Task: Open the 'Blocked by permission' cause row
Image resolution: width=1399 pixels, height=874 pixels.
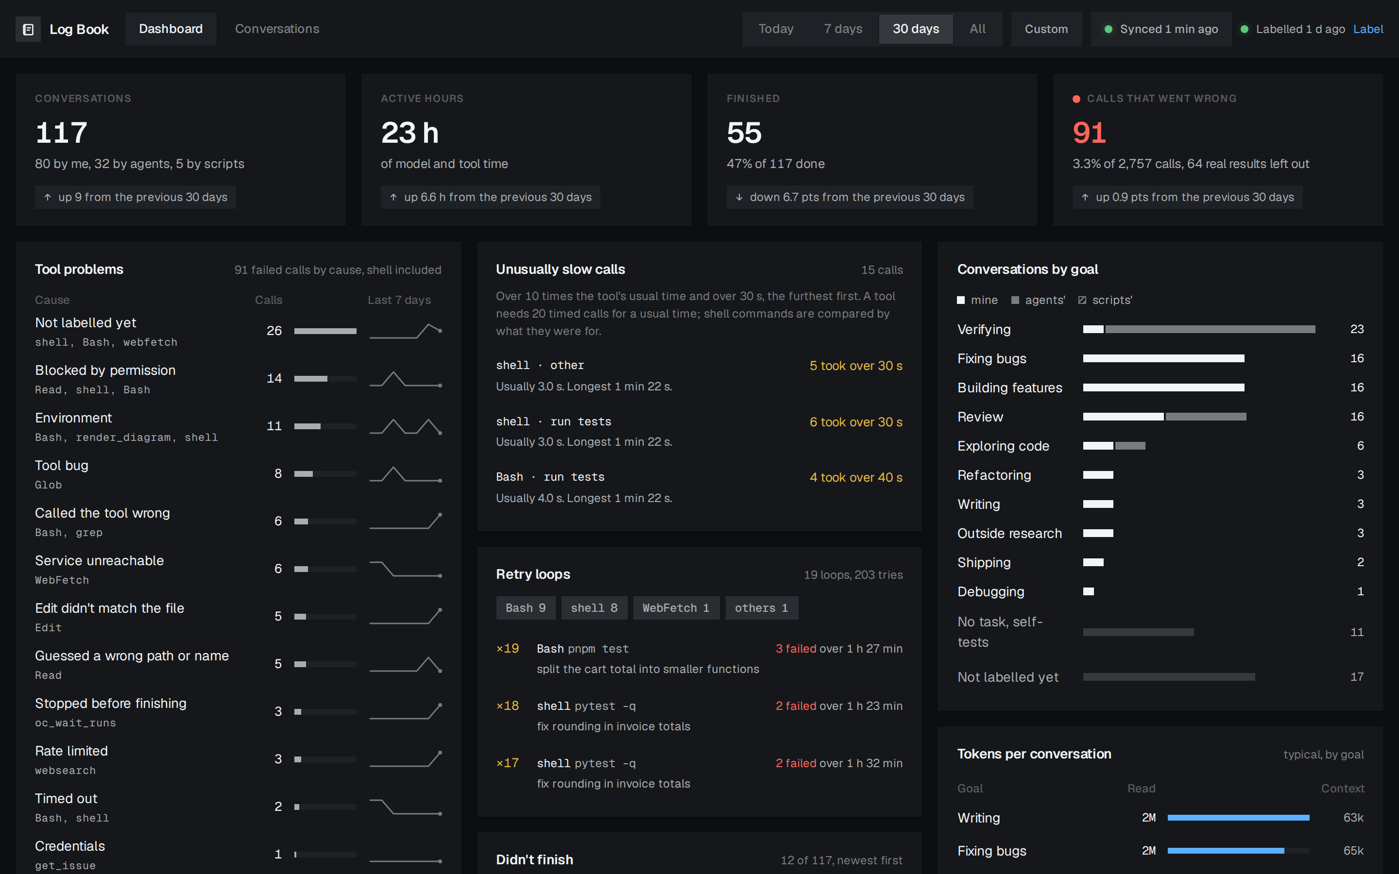Action: pyautogui.click(x=238, y=379)
